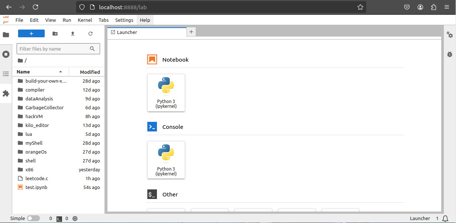Image resolution: width=456 pixels, height=223 pixels.
Task: Select the leetcode.c file
Action: (58, 178)
